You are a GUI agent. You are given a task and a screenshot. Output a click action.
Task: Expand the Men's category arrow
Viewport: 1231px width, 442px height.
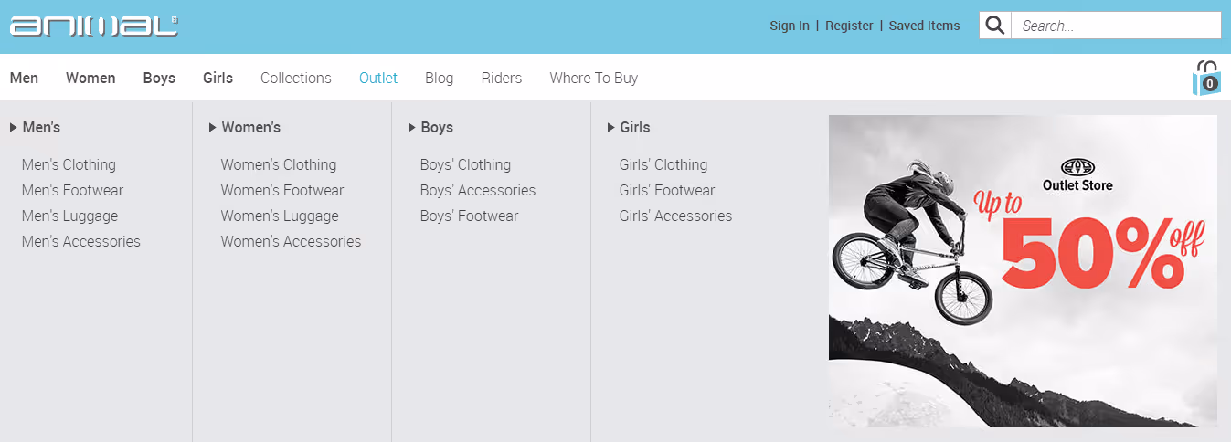tap(14, 128)
